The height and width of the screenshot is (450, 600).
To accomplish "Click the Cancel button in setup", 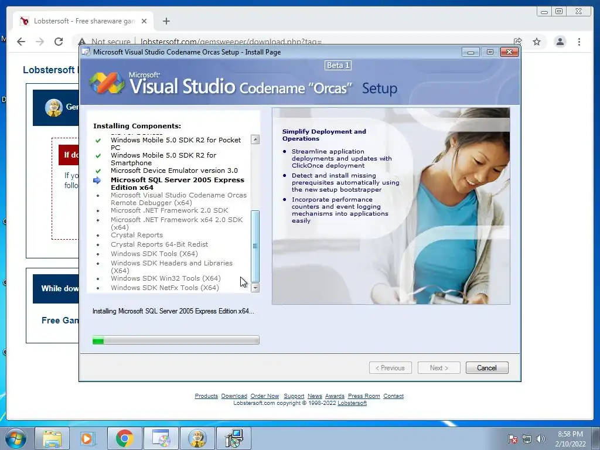I will point(487,368).
